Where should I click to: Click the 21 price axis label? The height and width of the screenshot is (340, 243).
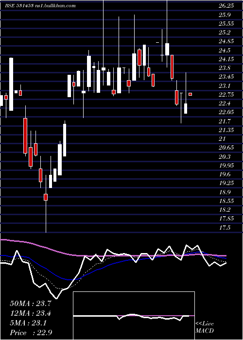click(222, 139)
